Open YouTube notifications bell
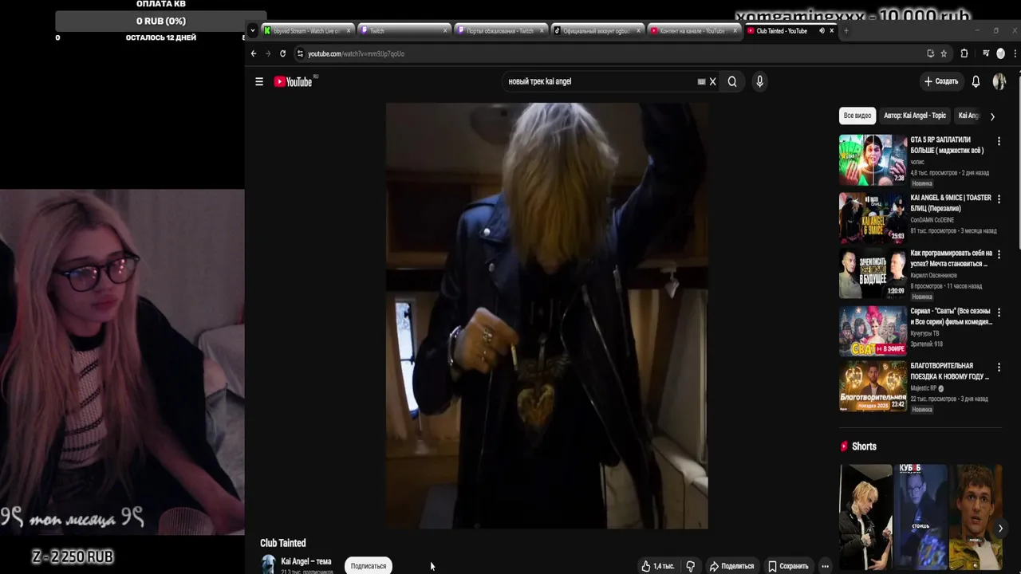This screenshot has width=1021, height=574. (x=976, y=81)
